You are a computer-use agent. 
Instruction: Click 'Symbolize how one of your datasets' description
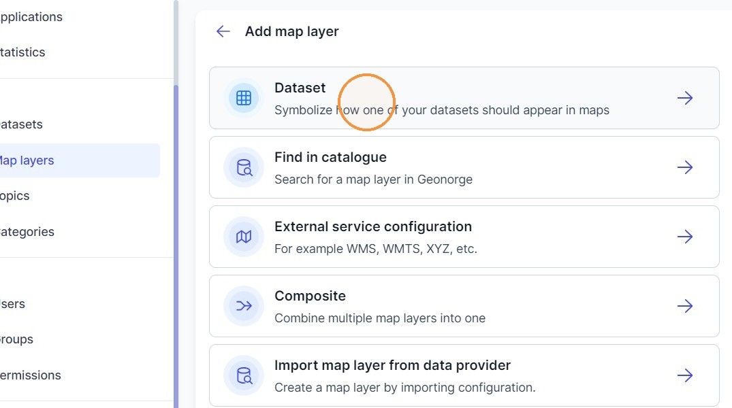pos(442,110)
